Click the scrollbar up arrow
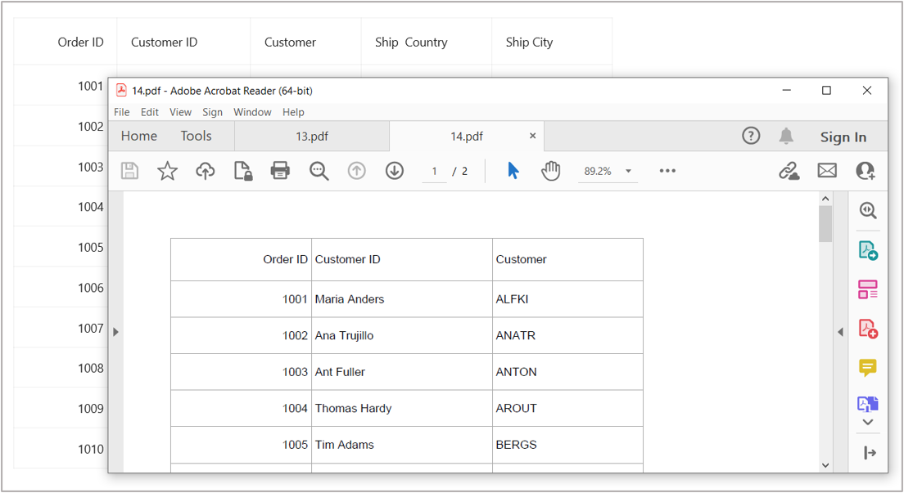Viewport: 904px width, 493px height. click(x=825, y=199)
